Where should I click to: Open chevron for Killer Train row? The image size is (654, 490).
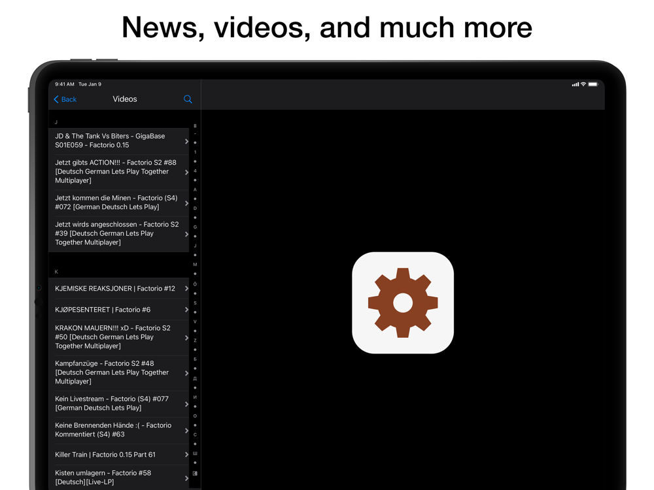(x=186, y=455)
